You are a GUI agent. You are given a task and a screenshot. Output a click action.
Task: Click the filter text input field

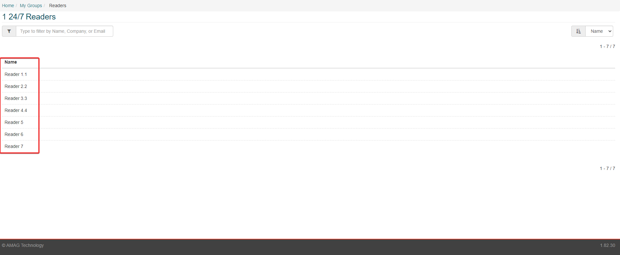(64, 31)
